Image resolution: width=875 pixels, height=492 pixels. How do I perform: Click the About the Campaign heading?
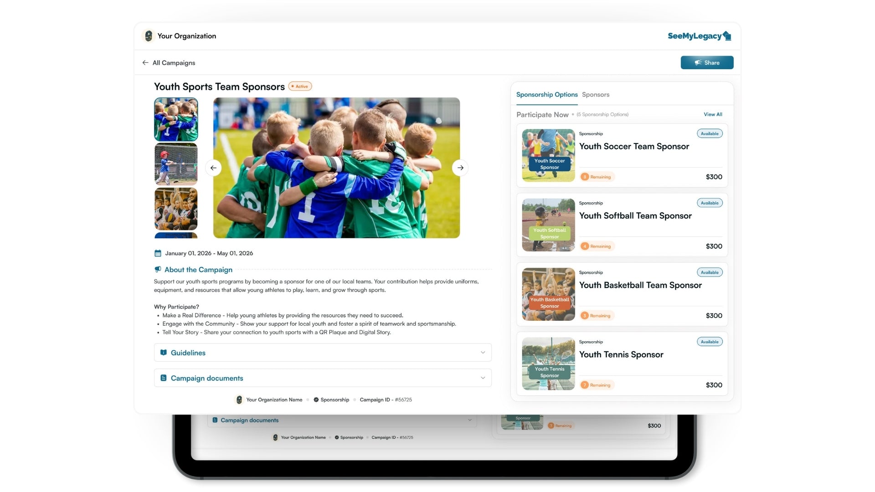pos(198,270)
